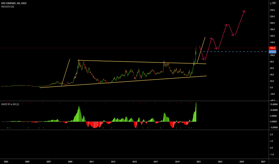Click the 2011 label on the time axis

(92, 162)
